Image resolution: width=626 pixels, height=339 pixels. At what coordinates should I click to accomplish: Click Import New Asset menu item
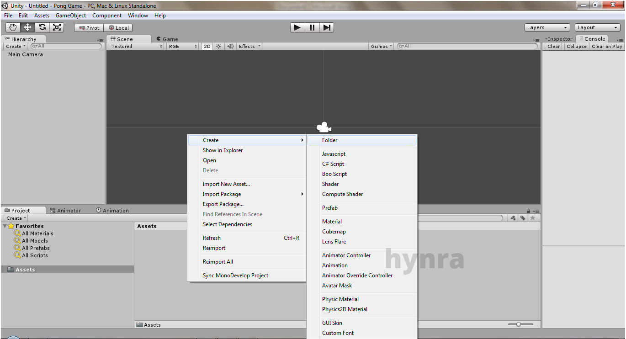247,184
